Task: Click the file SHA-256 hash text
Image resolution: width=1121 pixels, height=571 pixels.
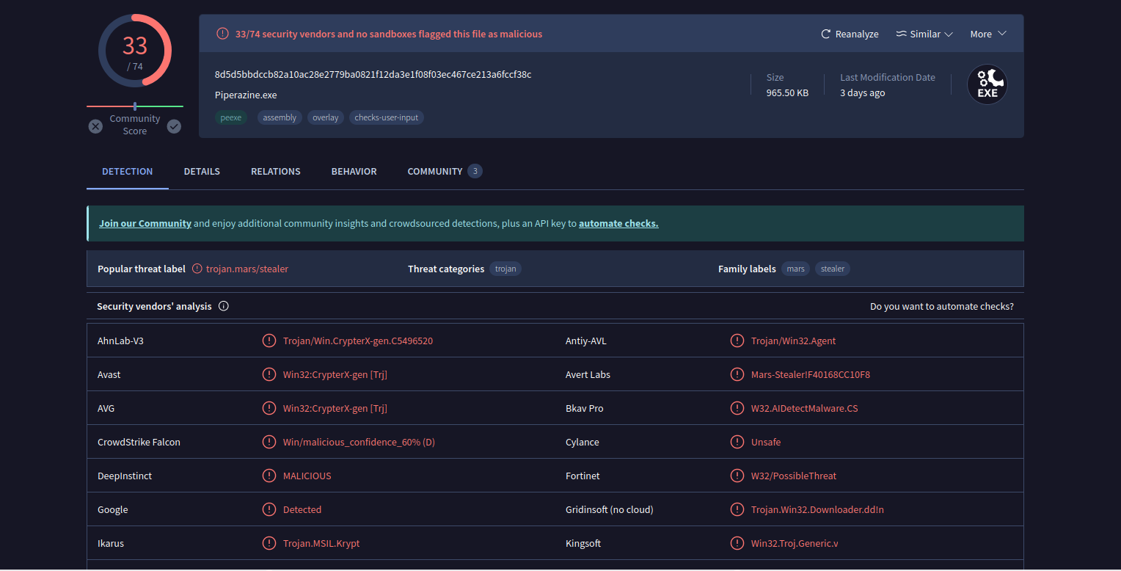Action: click(x=373, y=74)
